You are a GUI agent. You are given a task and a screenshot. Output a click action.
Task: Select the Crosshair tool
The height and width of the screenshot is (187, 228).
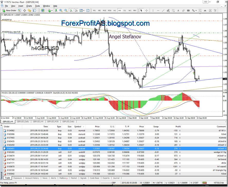147,11
